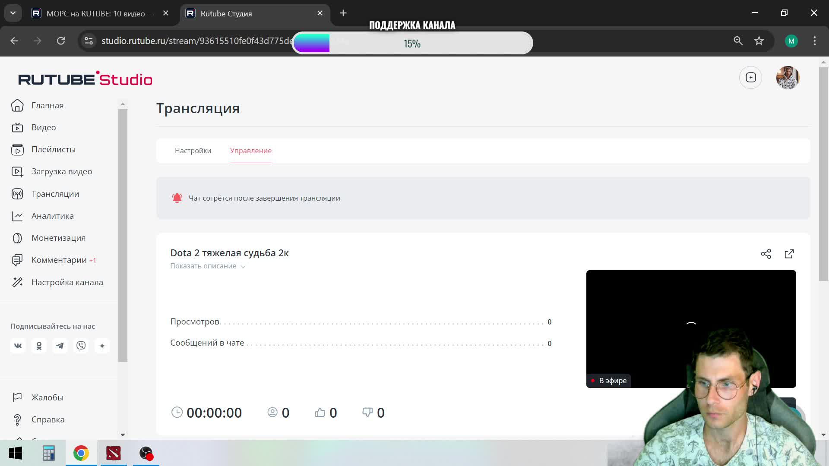Click sidebar scrollbar down arrow
The height and width of the screenshot is (466, 829).
click(123, 435)
